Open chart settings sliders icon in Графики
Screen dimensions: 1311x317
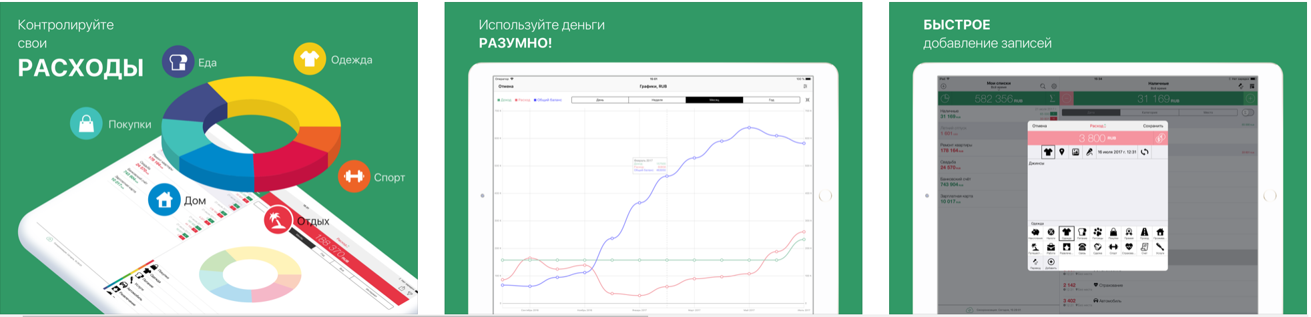[806, 86]
